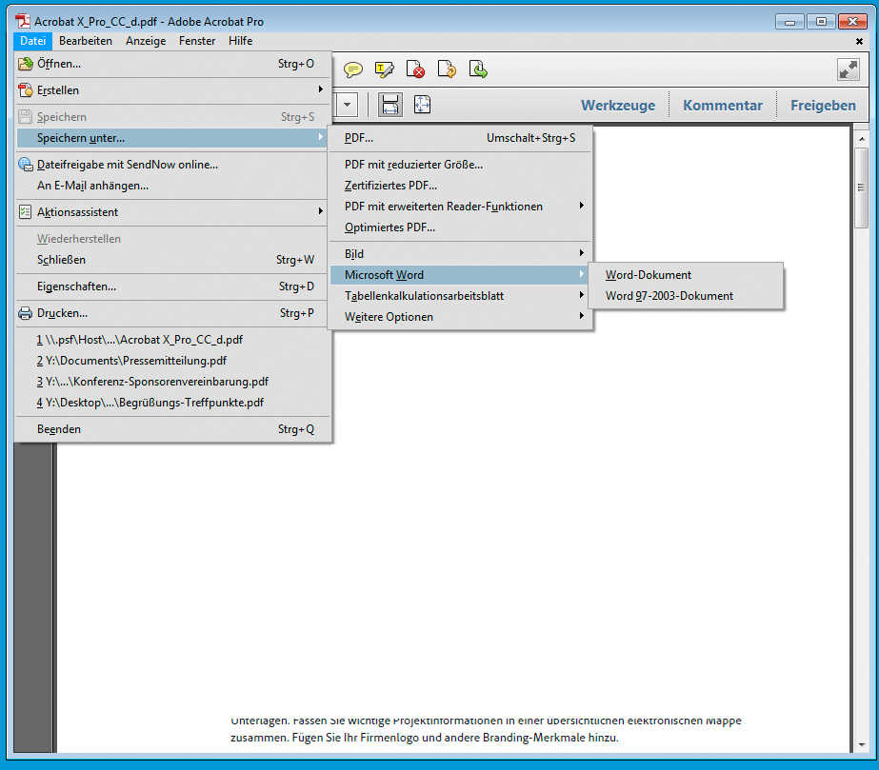Image resolution: width=879 pixels, height=770 pixels.
Task: Click the Öffnen folder icon in the menu
Action: 25,64
